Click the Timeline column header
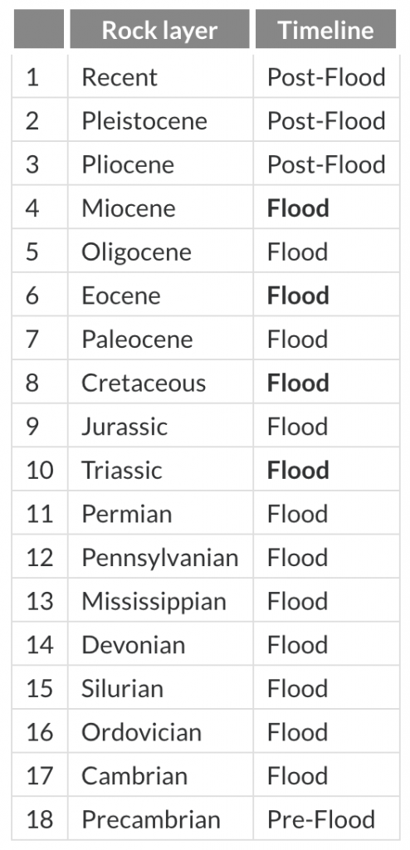The height and width of the screenshot is (850, 410). [x=326, y=29]
